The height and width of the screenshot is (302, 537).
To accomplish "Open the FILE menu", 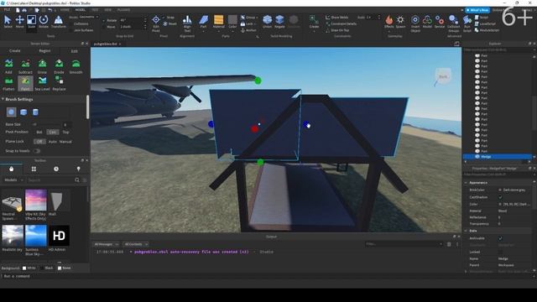I will [x=7, y=10].
